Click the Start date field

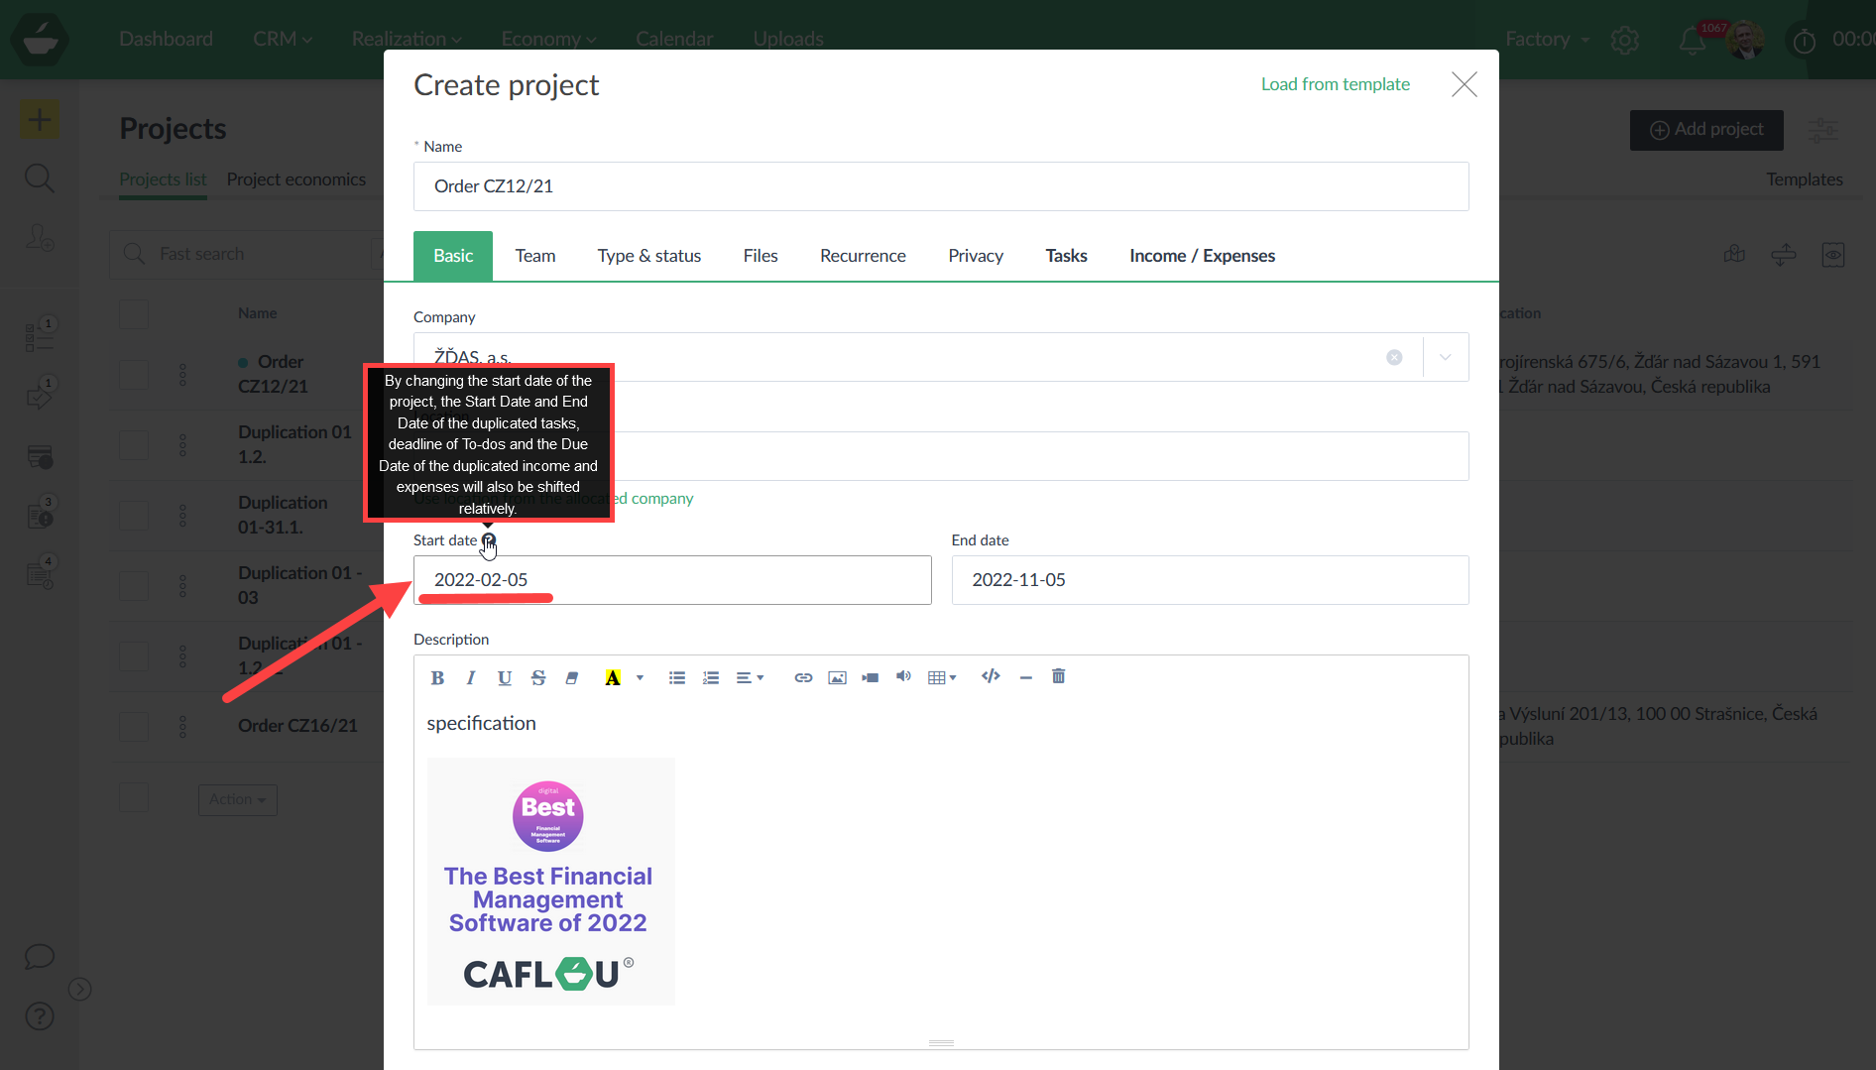672,580
